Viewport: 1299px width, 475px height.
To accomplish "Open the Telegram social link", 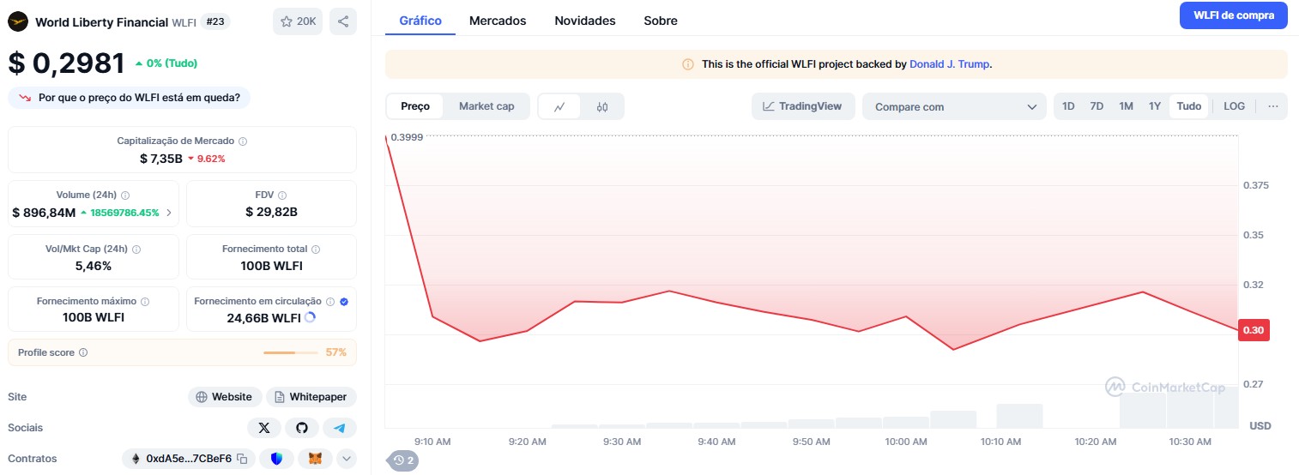I will (340, 428).
